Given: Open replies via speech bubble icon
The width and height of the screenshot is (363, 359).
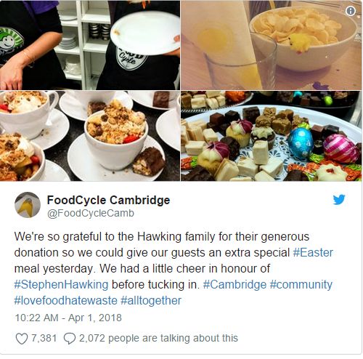Looking at the screenshot, I should point(70,339).
